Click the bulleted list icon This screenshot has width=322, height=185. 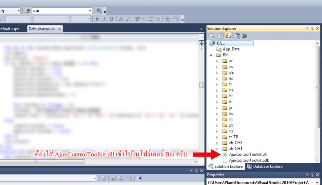coord(151,19)
